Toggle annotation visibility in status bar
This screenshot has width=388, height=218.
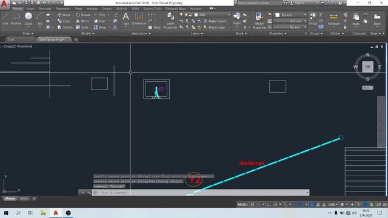tap(312, 205)
